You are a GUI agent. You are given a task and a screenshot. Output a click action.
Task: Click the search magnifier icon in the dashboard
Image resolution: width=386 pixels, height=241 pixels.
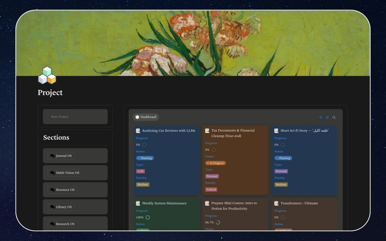click(x=334, y=117)
